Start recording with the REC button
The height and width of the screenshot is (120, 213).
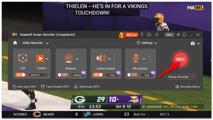pos(181,59)
